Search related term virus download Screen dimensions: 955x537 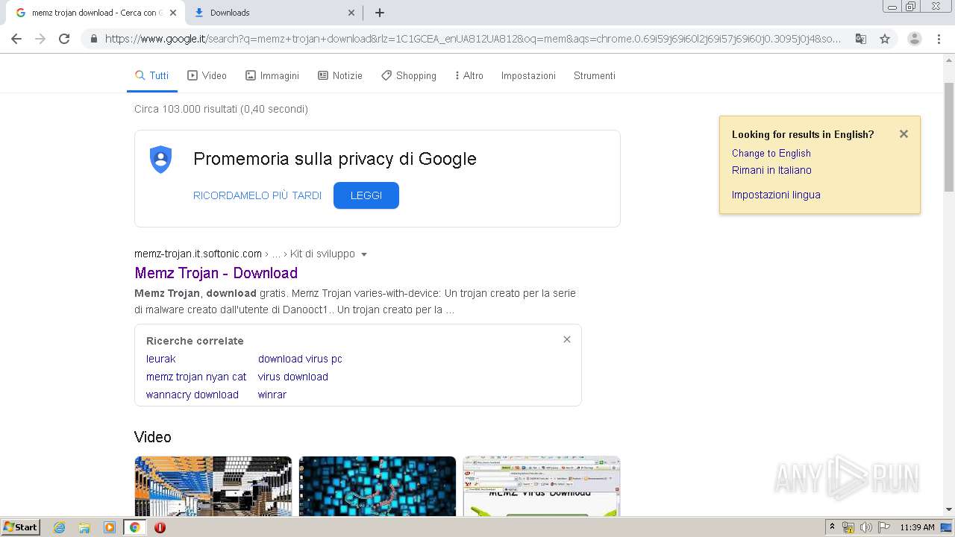coord(293,377)
